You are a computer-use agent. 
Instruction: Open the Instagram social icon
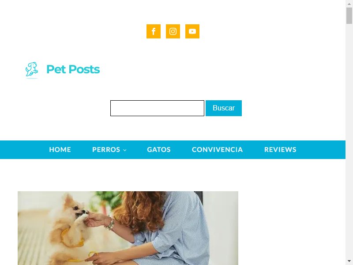(173, 31)
